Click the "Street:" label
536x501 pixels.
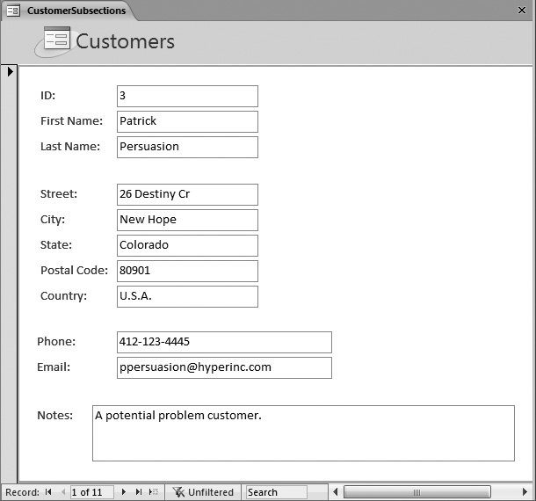(59, 194)
